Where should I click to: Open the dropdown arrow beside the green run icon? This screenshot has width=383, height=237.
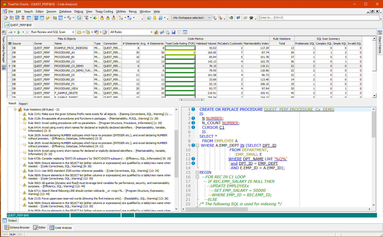point(23,32)
